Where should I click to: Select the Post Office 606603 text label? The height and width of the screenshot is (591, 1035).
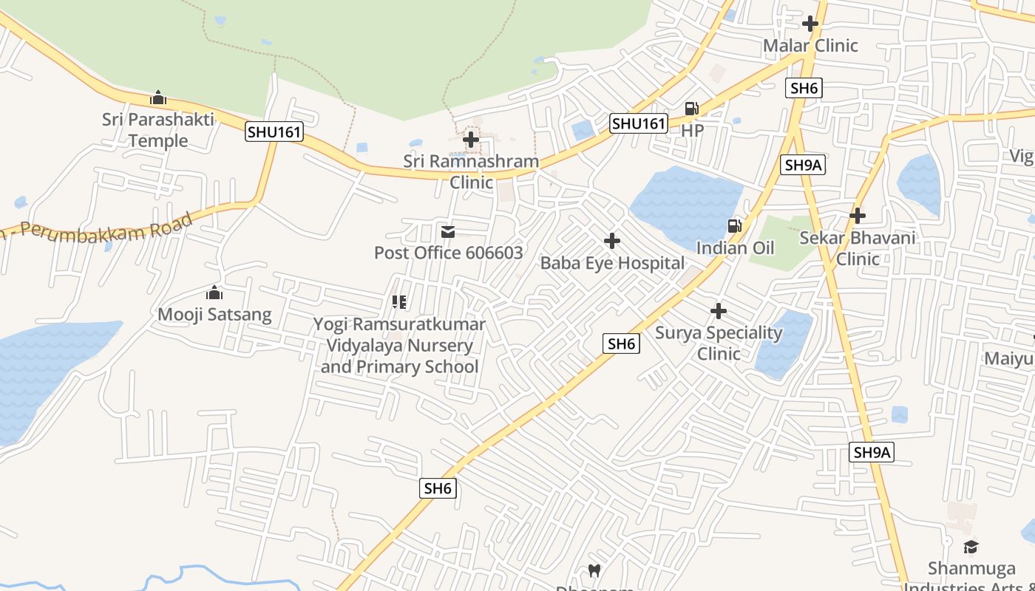coord(449,253)
